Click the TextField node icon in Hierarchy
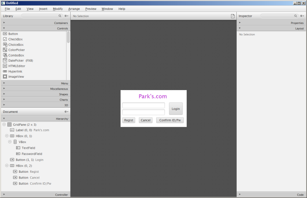The width and height of the screenshot is (307, 198). (x=18, y=148)
